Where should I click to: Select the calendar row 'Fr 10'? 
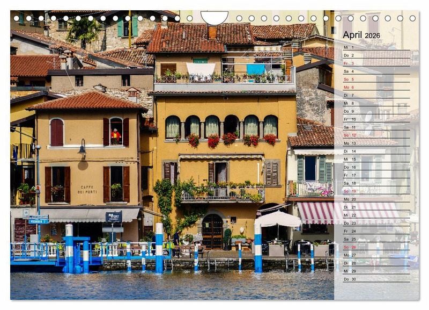376,119
